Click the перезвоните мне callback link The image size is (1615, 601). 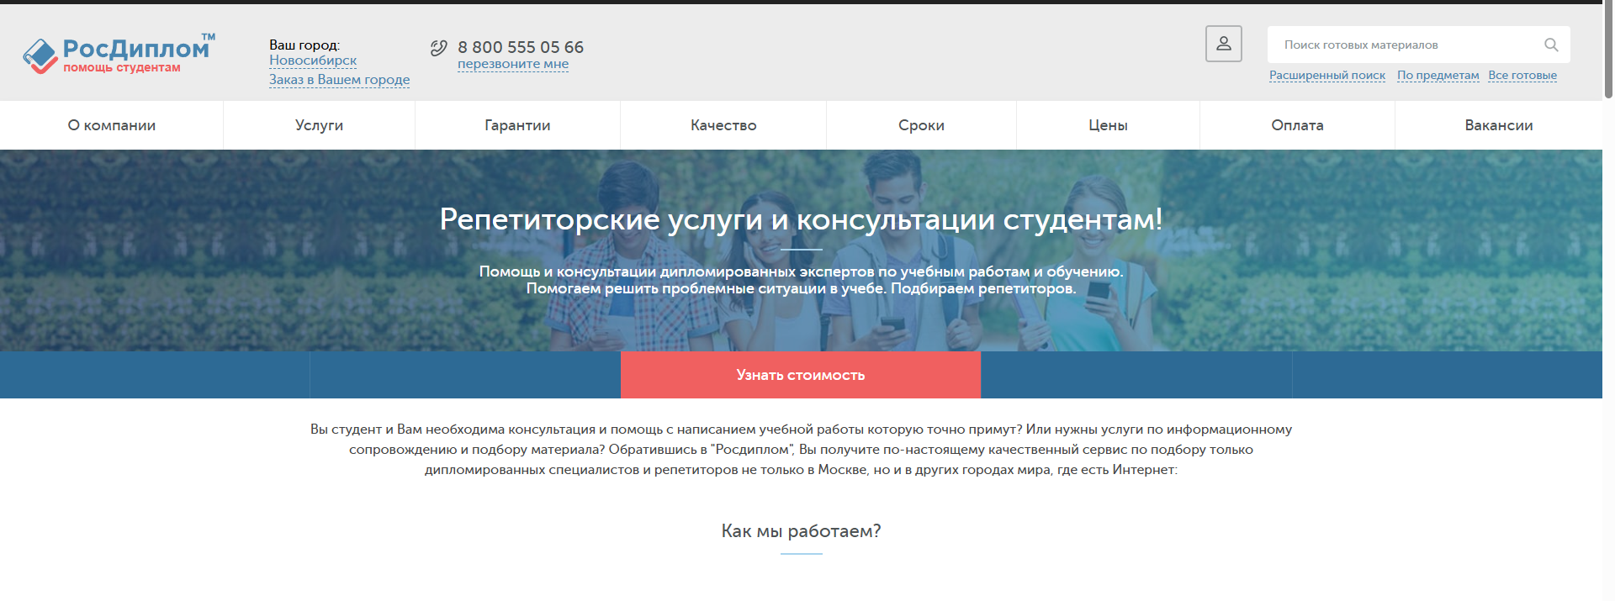pyautogui.click(x=513, y=64)
